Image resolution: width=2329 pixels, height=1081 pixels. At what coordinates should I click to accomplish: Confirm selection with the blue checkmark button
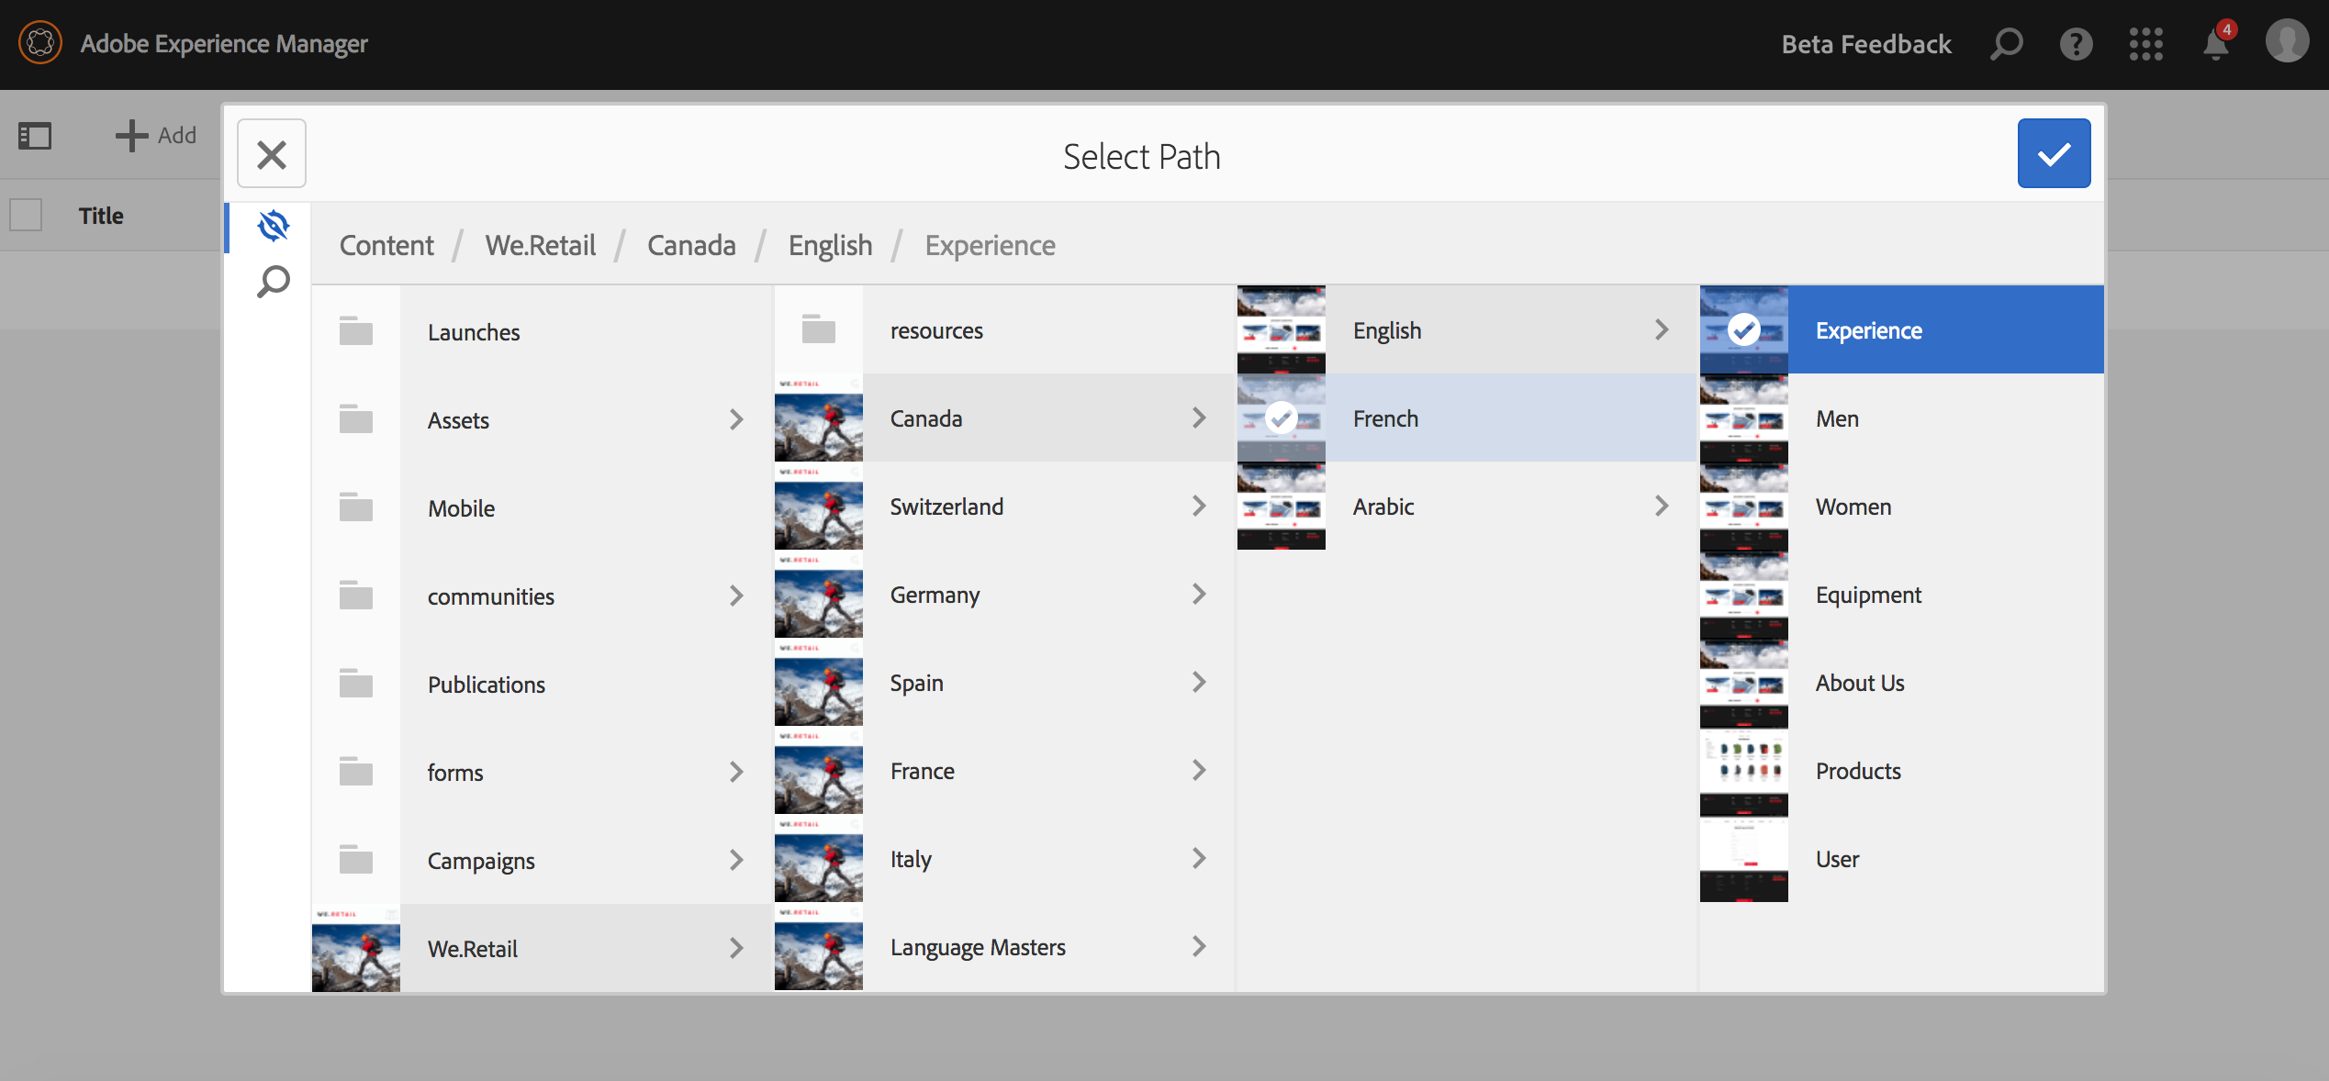point(2053,153)
